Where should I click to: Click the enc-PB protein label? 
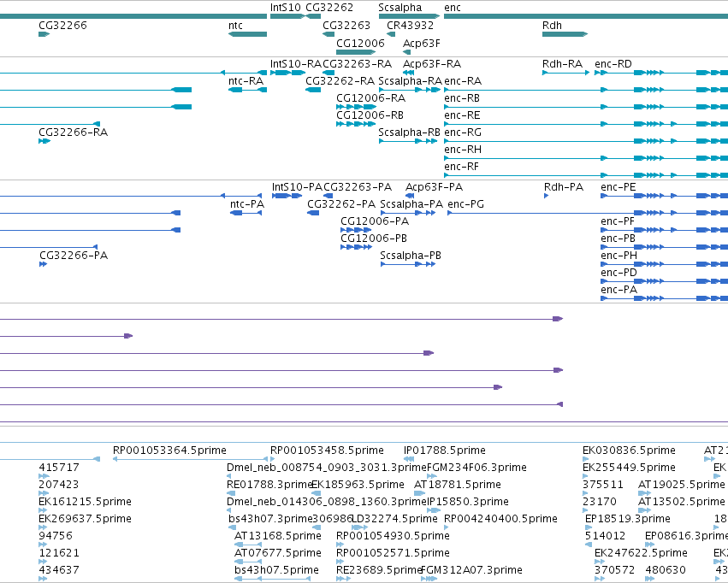click(x=618, y=238)
